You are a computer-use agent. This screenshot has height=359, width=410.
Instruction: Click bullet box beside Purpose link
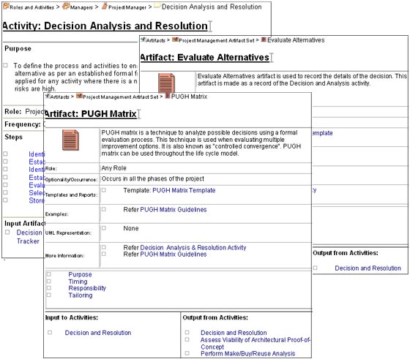[48, 274]
